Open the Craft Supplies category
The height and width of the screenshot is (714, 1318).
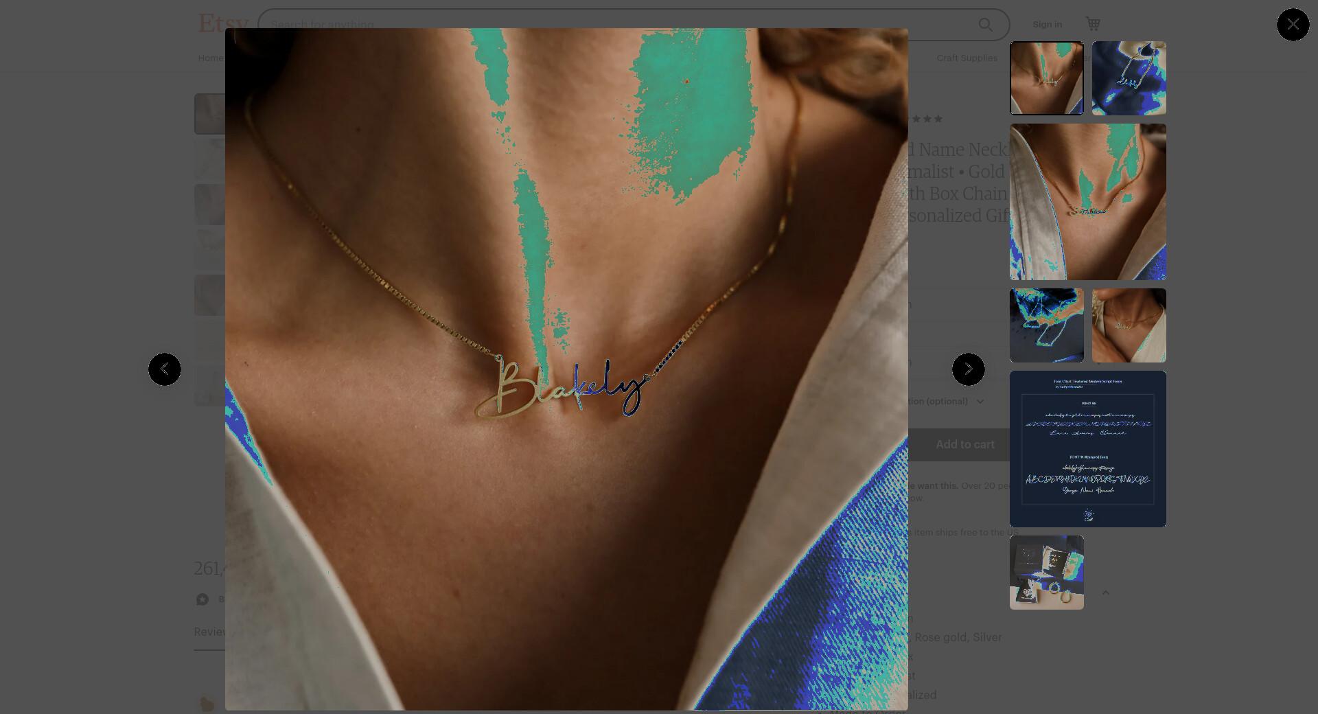pos(967,58)
